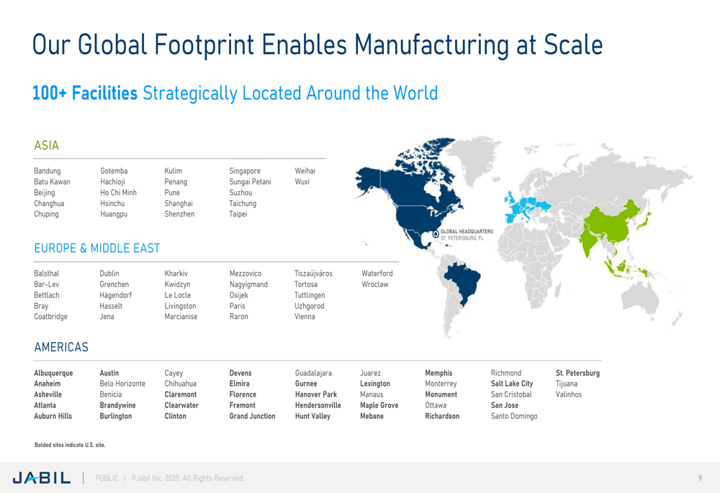This screenshot has height=493, width=720.
Task: Click 'Mezzovico' in the Europe list
Action: click(x=246, y=273)
